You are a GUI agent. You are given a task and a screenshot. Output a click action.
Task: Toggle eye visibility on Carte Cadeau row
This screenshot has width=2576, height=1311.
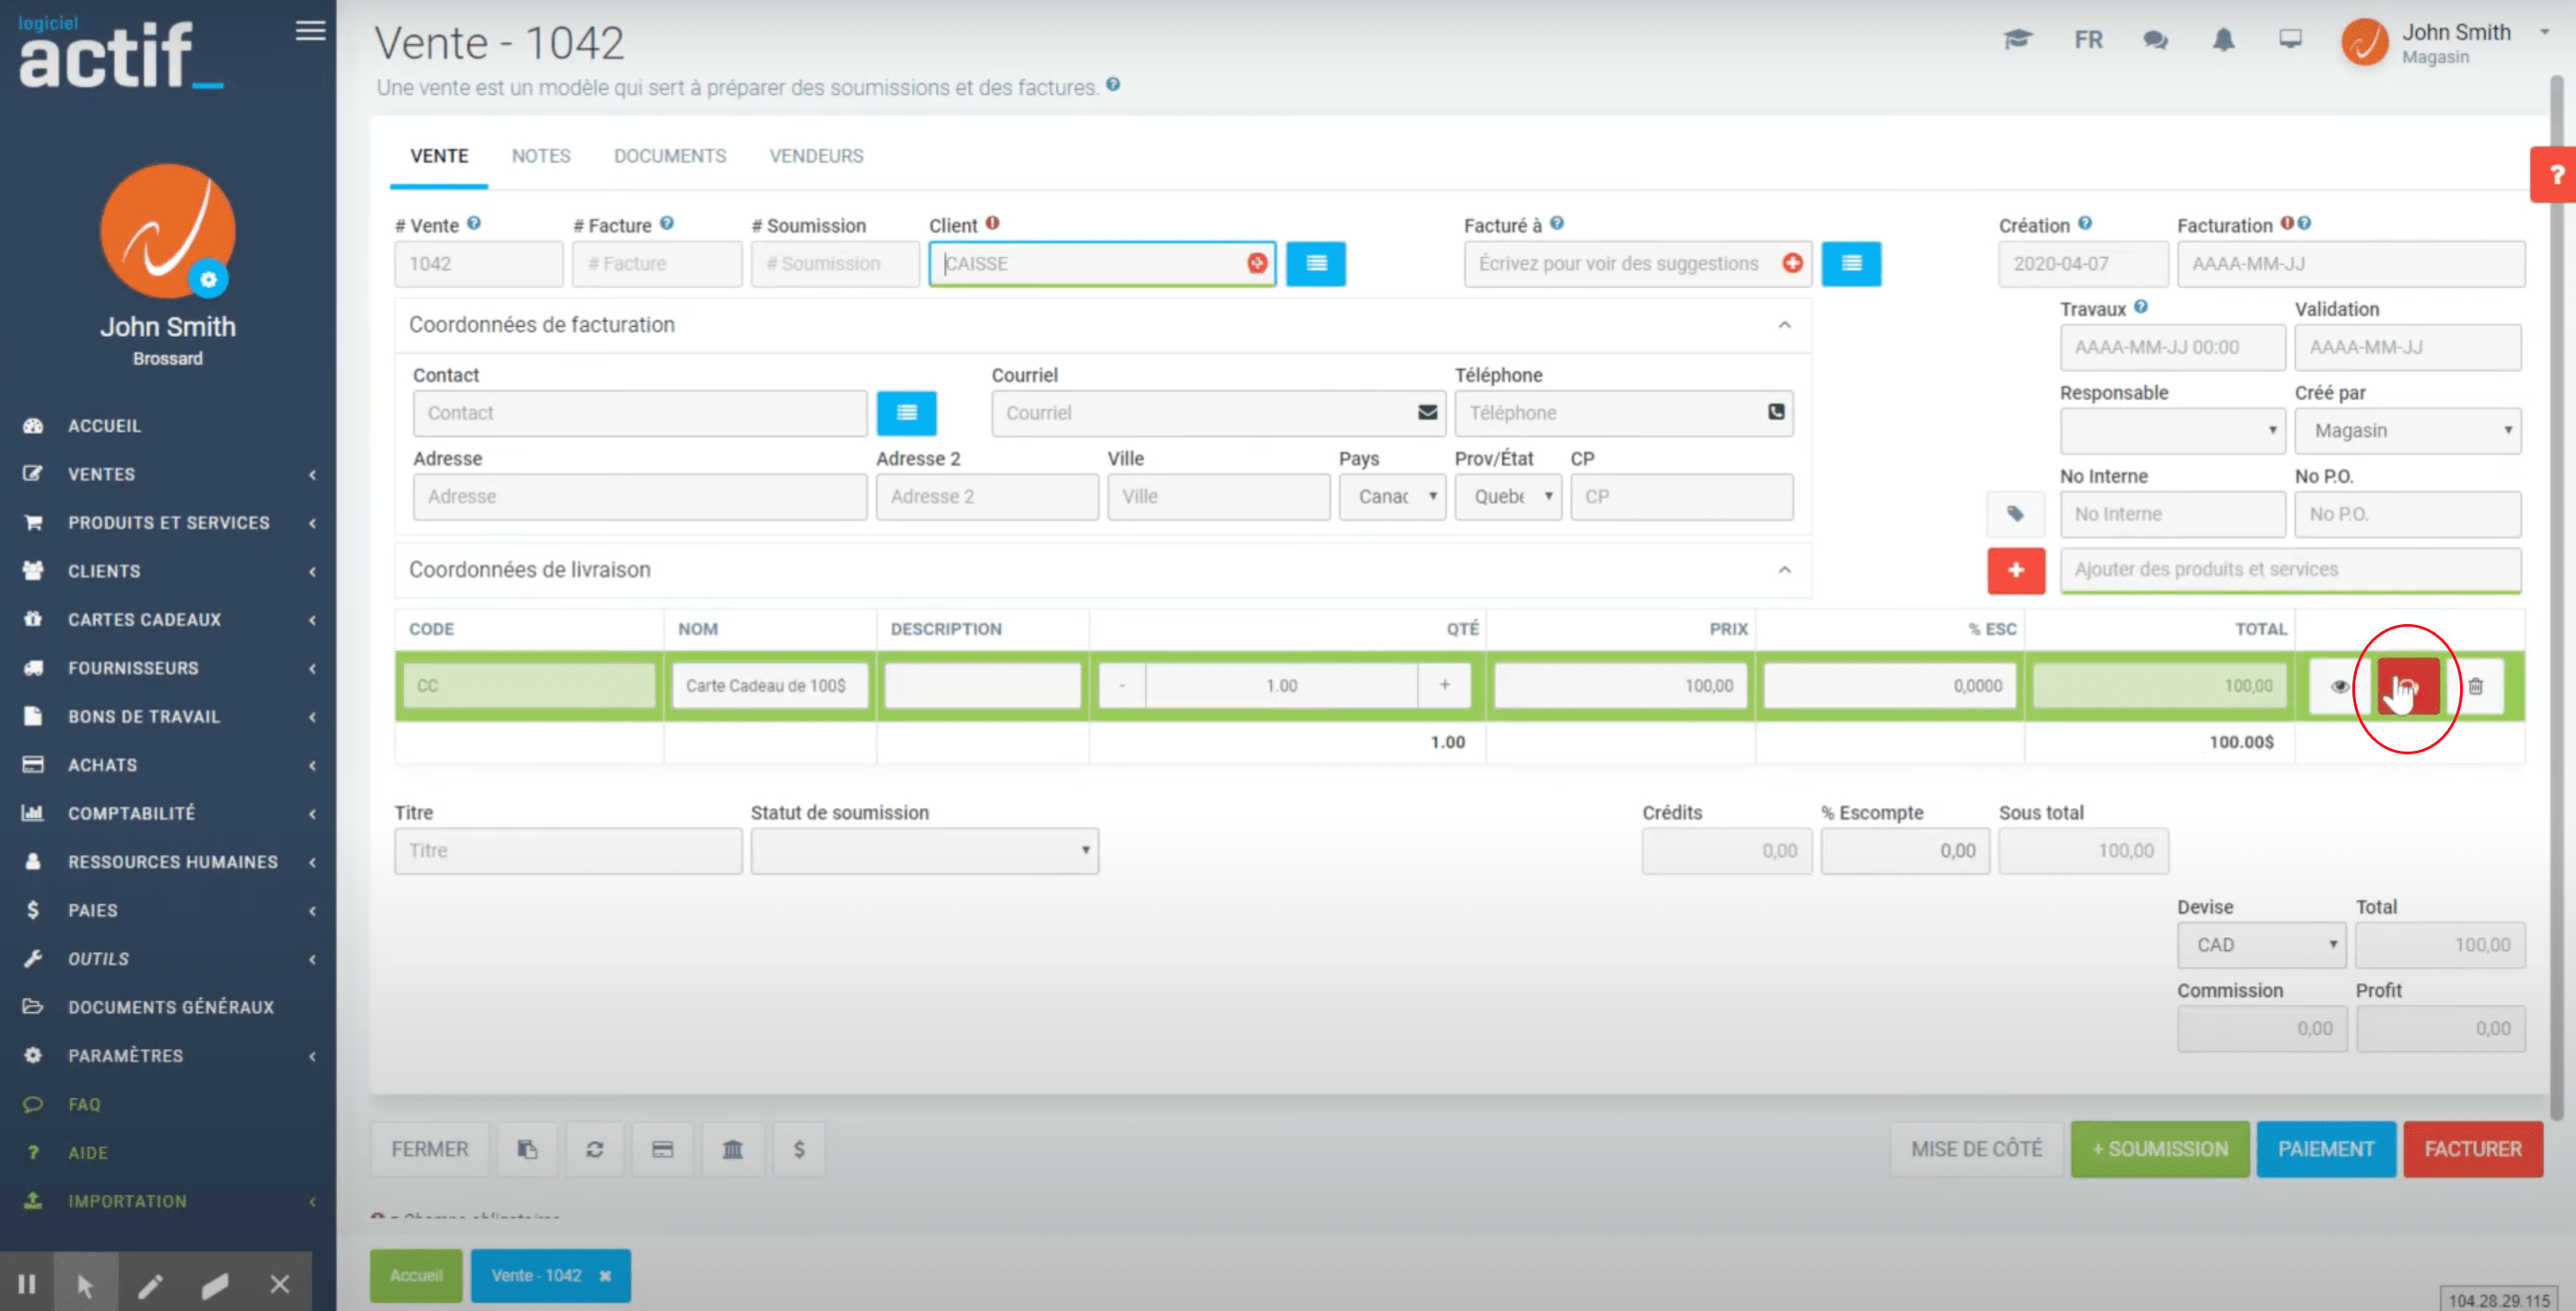(x=2339, y=686)
